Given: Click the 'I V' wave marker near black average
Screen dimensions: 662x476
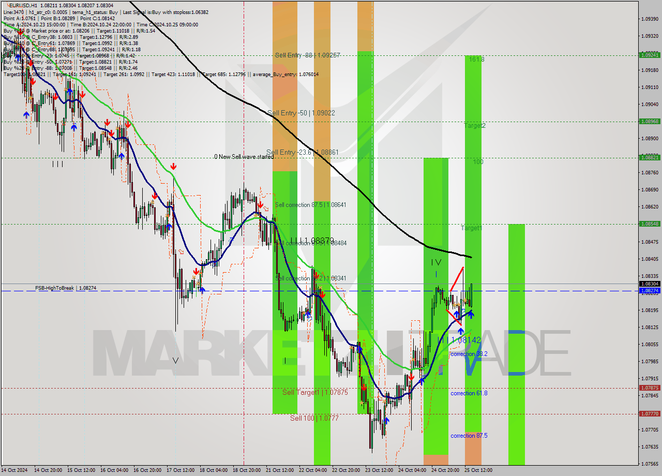Looking at the screenshot, I should point(436,263).
